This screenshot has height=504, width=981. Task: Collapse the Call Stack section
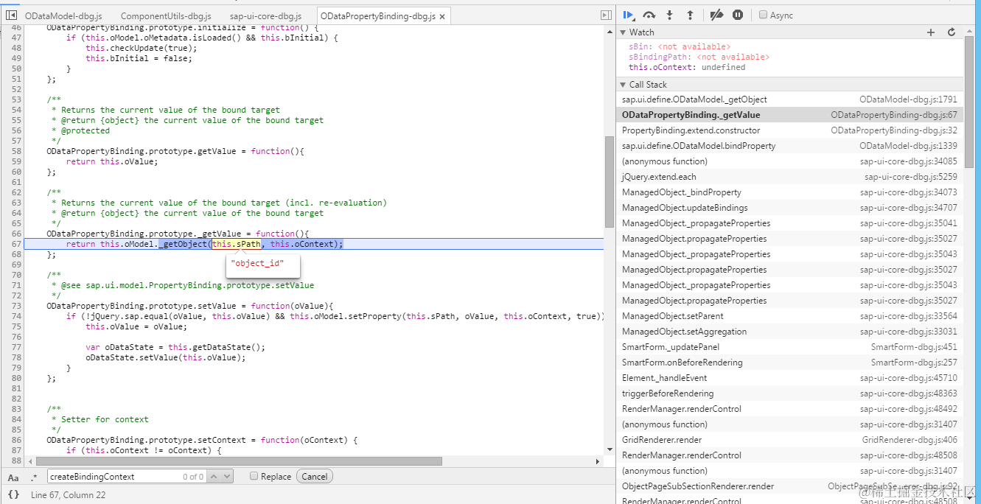coord(623,85)
